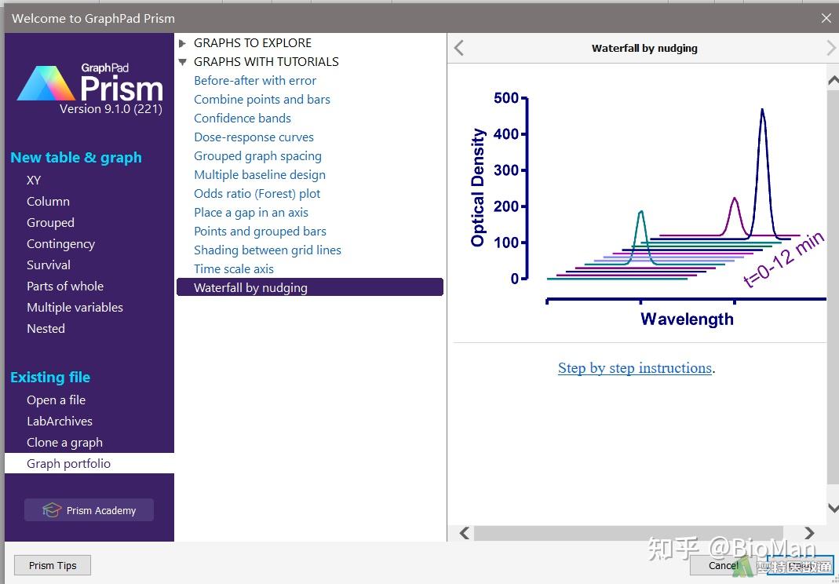839x584 pixels.
Task: Click the next graph arrow icon
Action: click(831, 48)
